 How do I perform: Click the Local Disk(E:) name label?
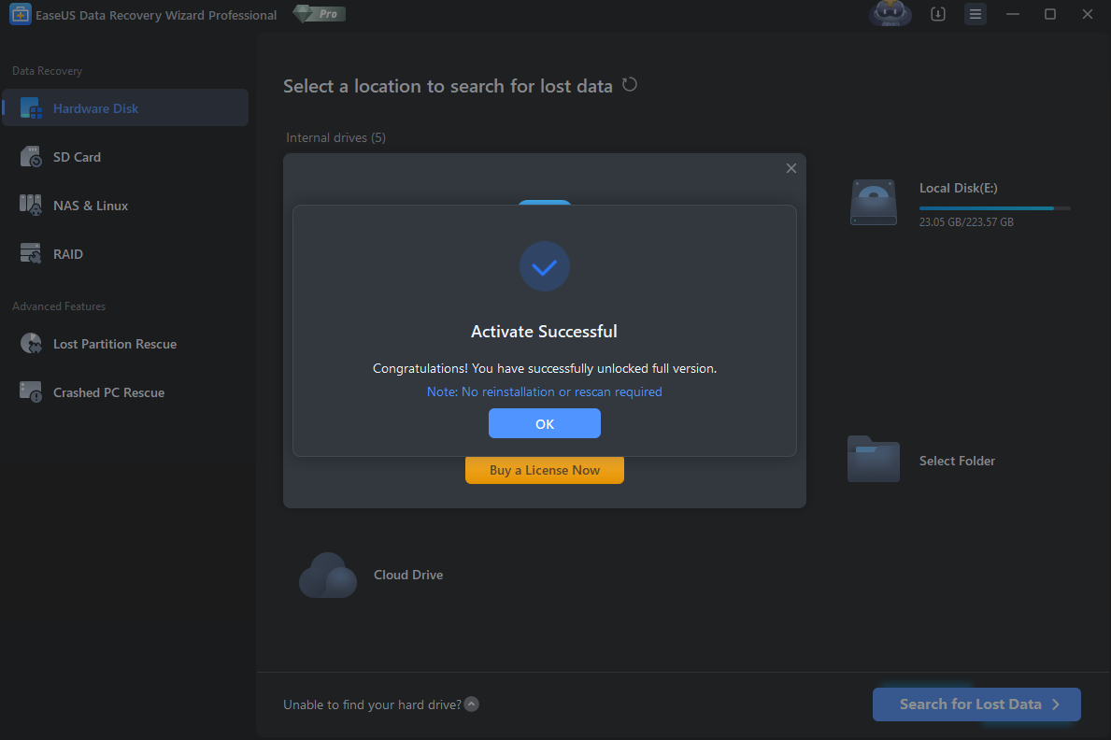tap(958, 188)
